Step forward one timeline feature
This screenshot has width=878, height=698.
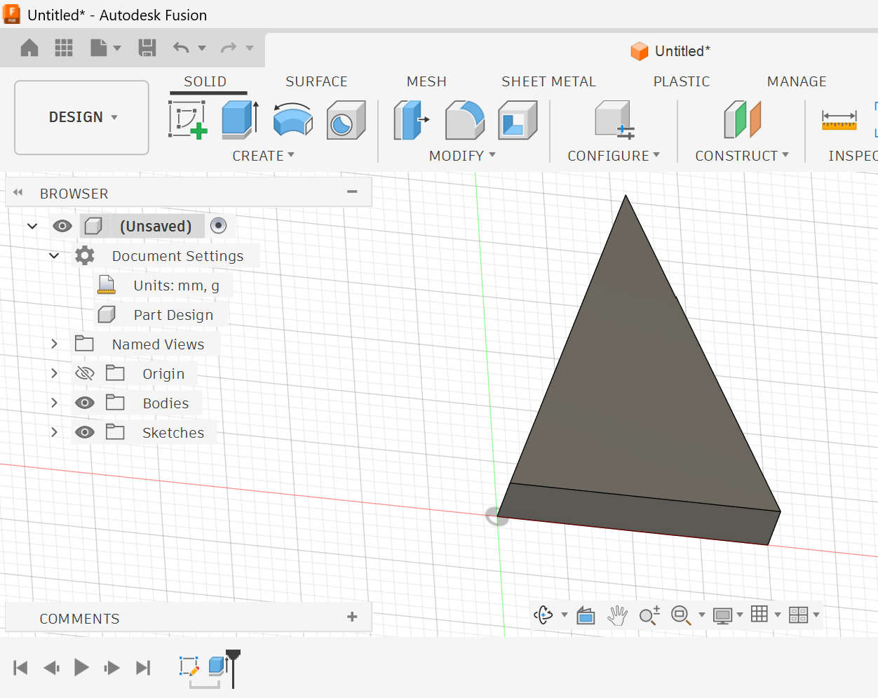point(112,668)
